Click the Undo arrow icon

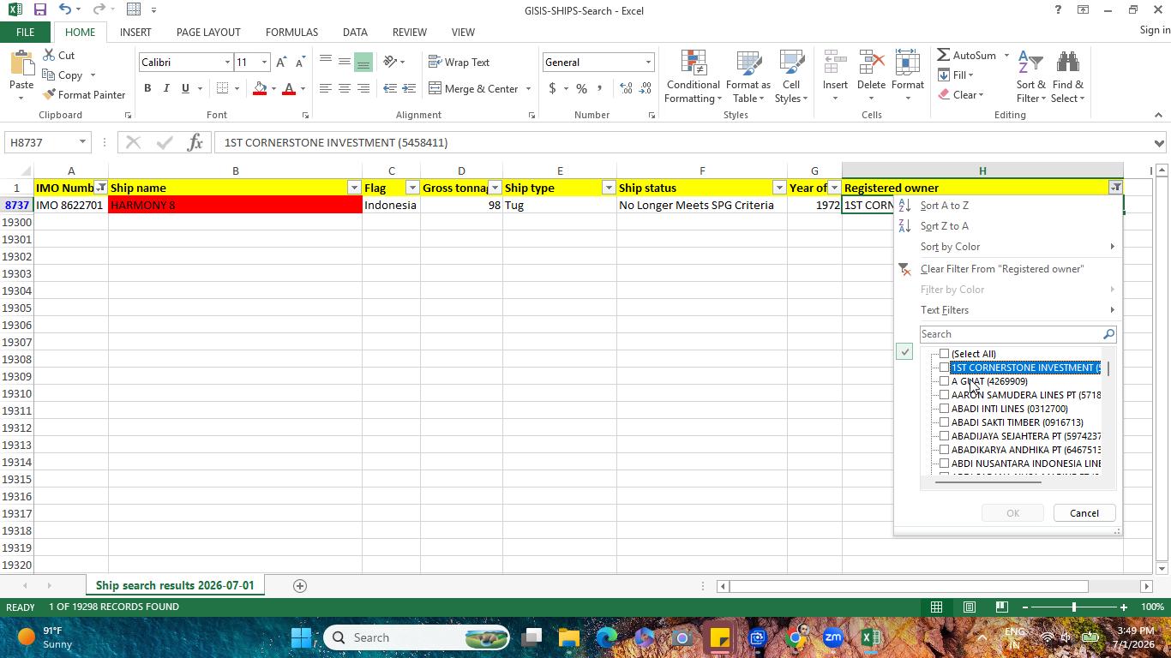point(65,9)
